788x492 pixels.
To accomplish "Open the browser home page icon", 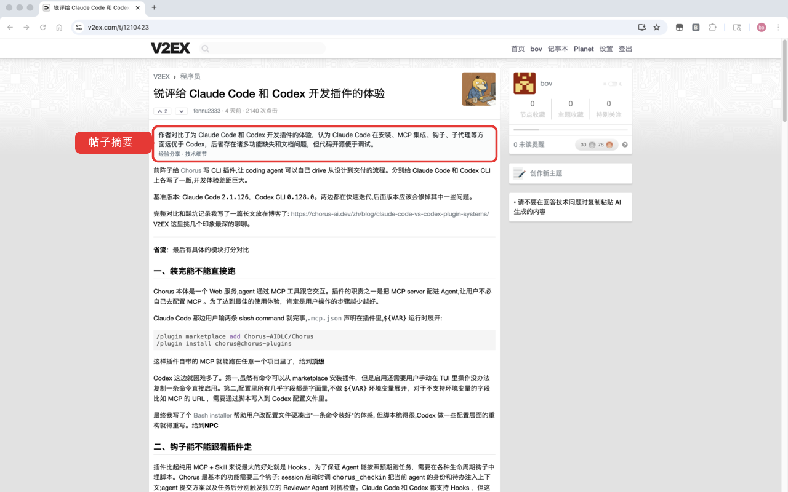I will [59, 27].
